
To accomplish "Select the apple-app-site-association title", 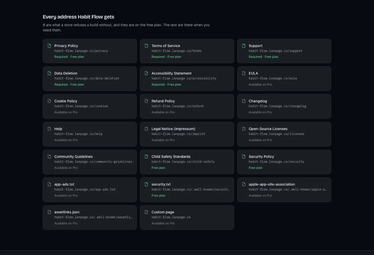I will (272, 184).
